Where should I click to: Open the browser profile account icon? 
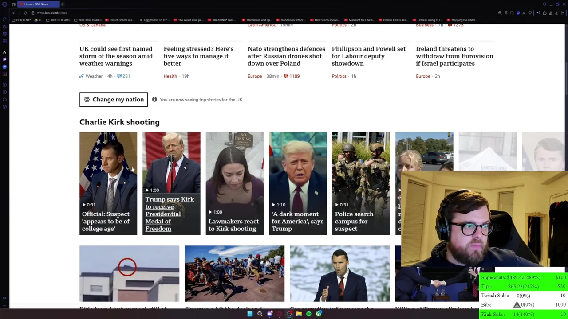[551, 13]
